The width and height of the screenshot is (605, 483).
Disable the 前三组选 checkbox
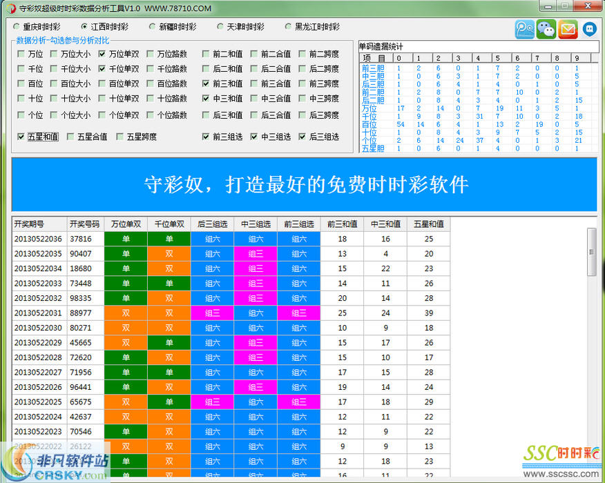[x=207, y=136]
